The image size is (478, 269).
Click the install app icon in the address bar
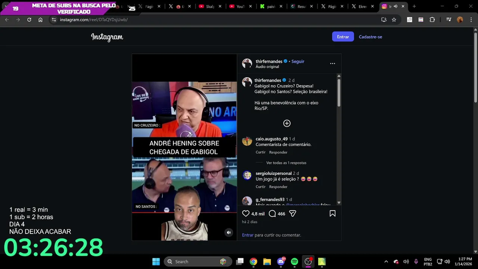[384, 19]
